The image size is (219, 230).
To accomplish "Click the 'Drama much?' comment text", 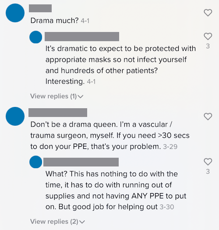I will (55, 21).
